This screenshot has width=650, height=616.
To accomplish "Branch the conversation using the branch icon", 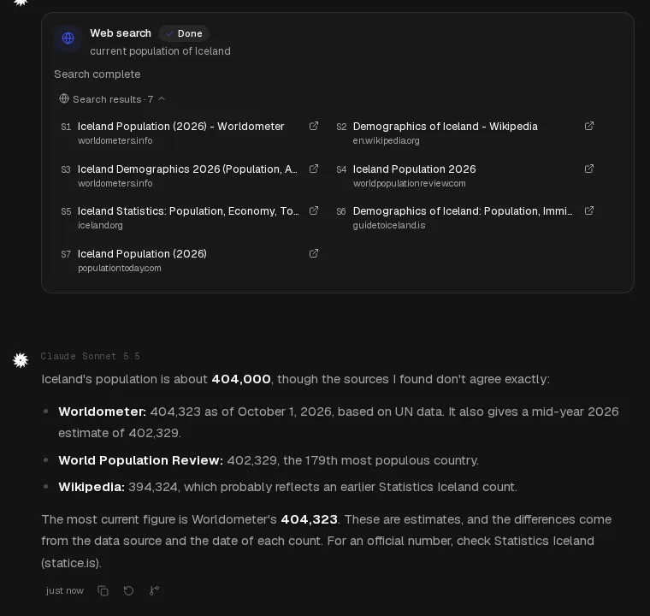I will pyautogui.click(x=154, y=590).
